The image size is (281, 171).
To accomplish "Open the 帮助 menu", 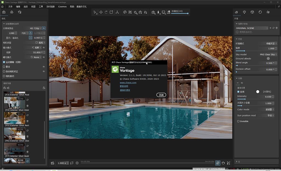I will 72,7.
